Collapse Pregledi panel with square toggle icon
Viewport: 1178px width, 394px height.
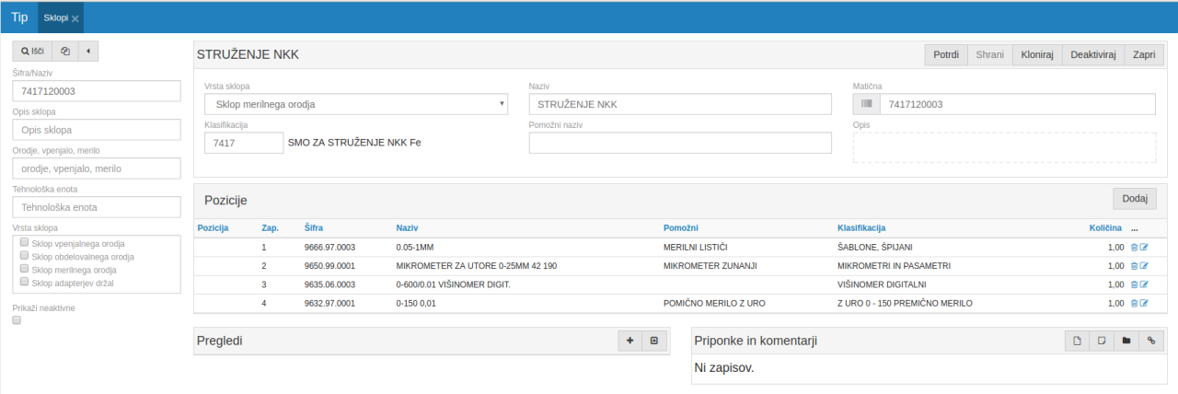654,341
